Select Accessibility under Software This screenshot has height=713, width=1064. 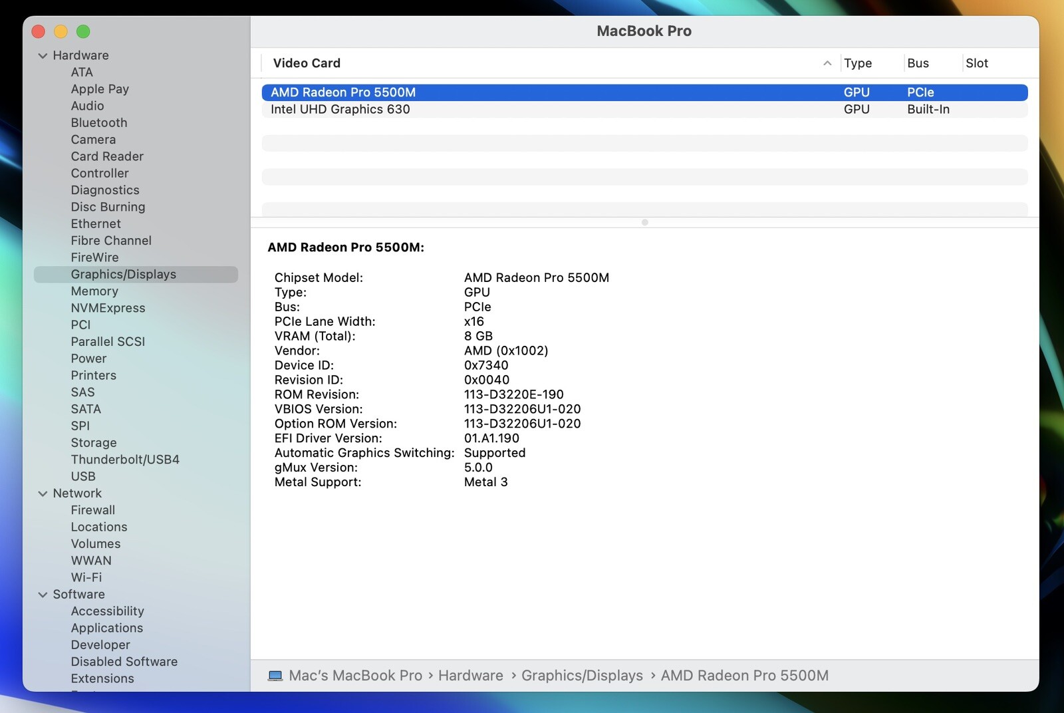point(107,611)
